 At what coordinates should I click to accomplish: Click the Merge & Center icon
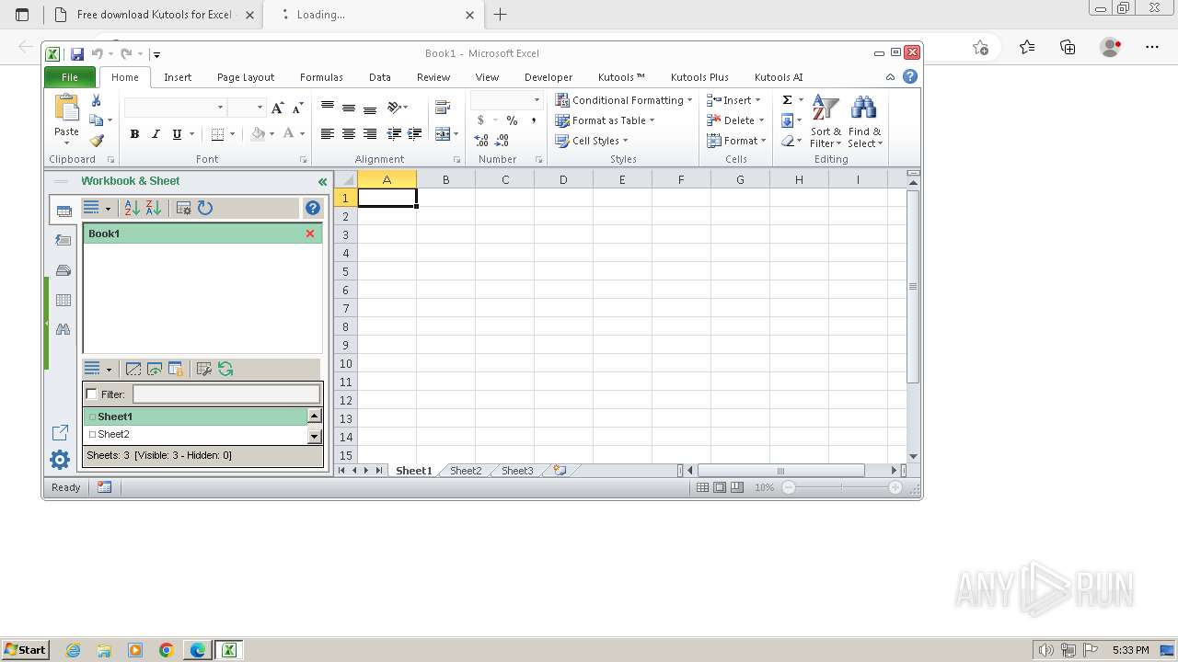click(x=443, y=134)
